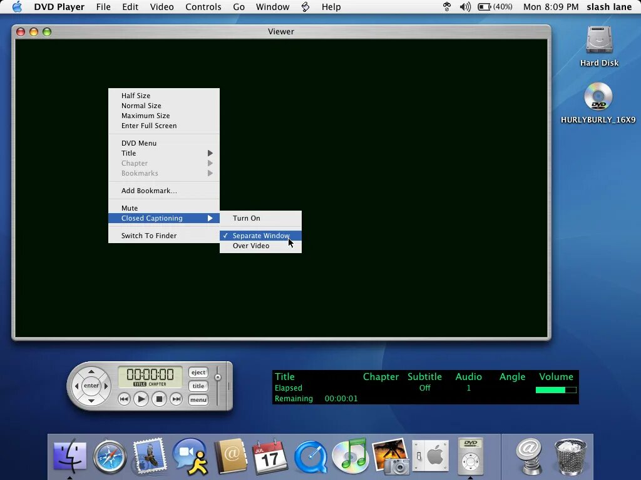Screen dimensions: 641x480
Task: Click the script menu icon
Action: pos(305,7)
